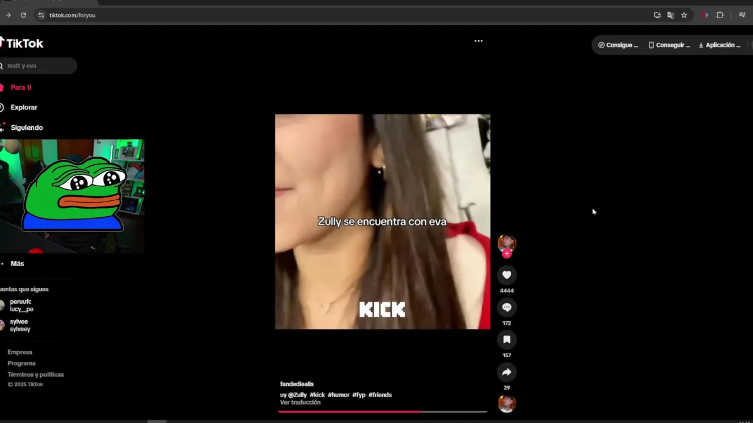Open the sound disc avatar at the bottom right
The height and width of the screenshot is (423, 753).
[507, 404]
